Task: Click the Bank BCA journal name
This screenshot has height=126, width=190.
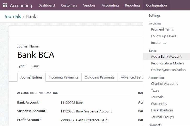Action: point(36,55)
